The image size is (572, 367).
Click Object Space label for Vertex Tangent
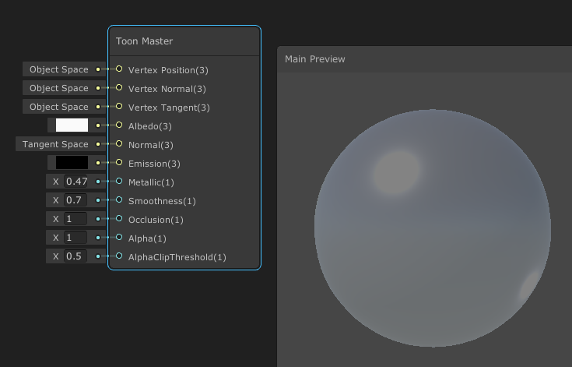point(59,107)
